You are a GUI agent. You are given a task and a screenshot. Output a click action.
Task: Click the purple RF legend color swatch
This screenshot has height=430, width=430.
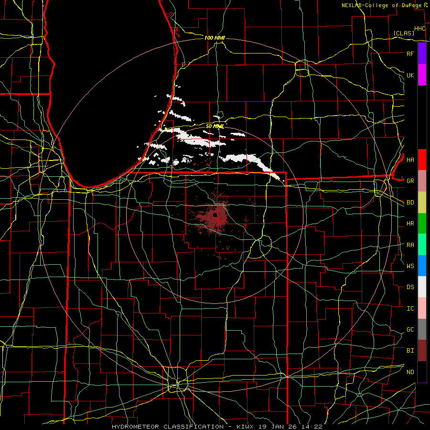tap(422, 54)
